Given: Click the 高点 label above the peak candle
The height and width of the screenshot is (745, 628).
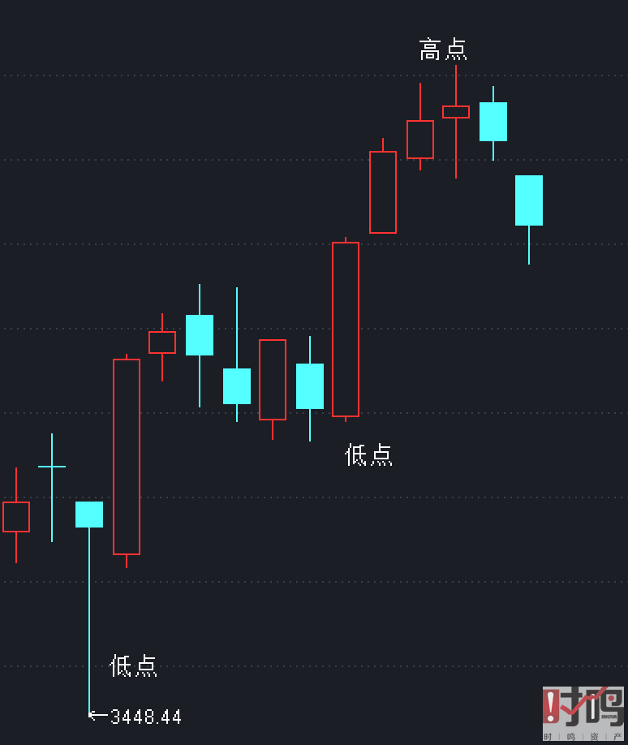Looking at the screenshot, I should click(x=443, y=50).
